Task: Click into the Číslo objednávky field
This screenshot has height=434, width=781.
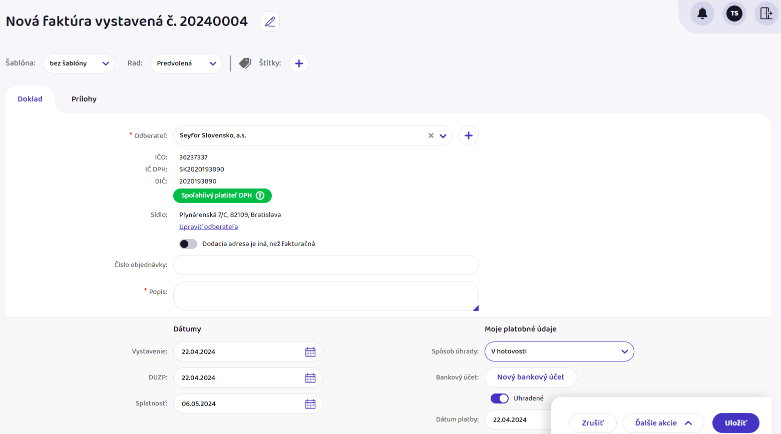Action: 325,265
